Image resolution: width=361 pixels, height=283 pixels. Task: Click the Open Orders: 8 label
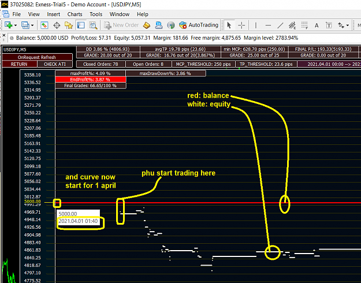tap(148, 64)
